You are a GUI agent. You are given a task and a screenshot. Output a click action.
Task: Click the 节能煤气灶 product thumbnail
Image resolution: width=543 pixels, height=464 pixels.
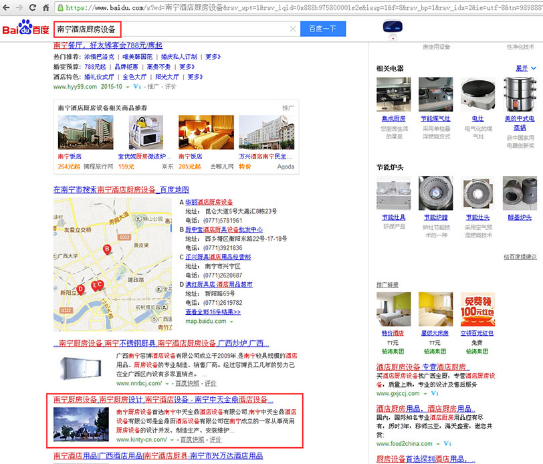click(435, 94)
